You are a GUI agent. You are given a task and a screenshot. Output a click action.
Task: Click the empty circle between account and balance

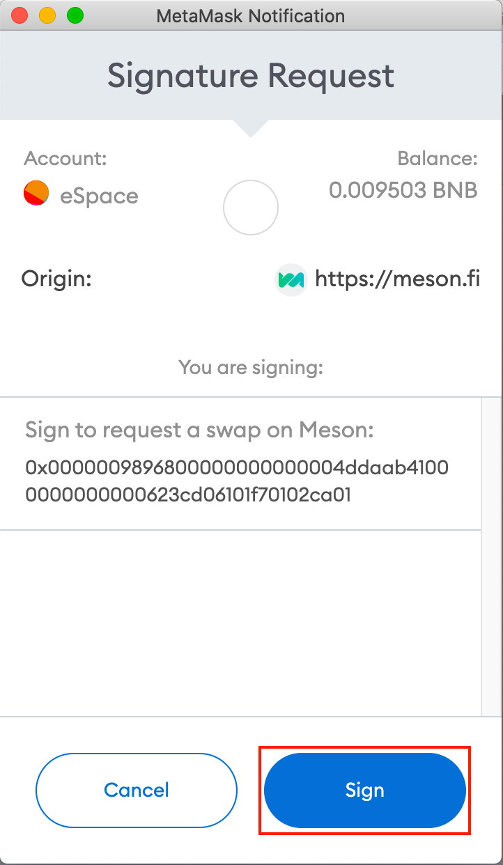click(250, 208)
